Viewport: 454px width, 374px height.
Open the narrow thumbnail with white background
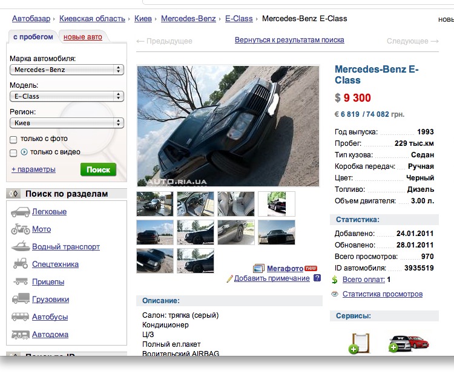click(277, 204)
